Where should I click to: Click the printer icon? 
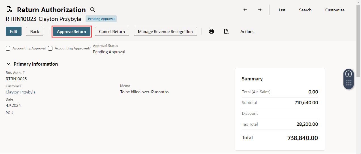tap(211, 32)
